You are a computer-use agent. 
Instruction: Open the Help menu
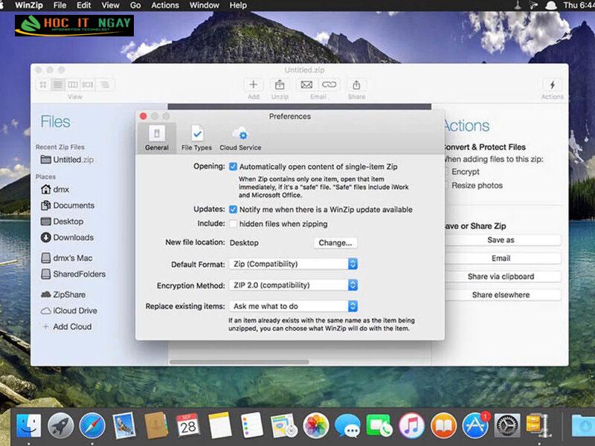(238, 5)
